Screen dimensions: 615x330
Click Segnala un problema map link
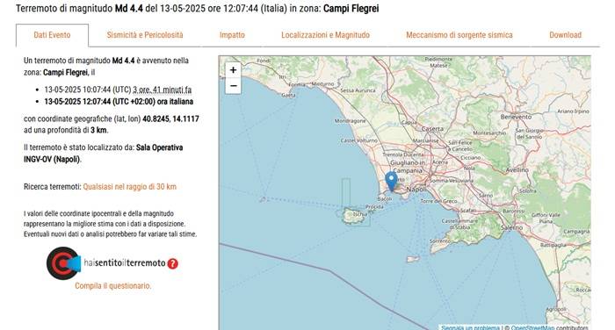[x=470, y=327]
